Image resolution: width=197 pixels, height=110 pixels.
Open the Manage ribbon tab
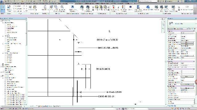(65, 4)
